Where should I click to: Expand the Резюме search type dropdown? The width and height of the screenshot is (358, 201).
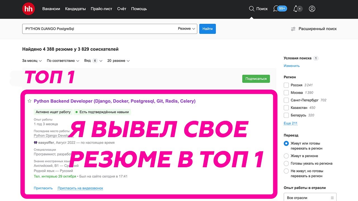(187, 29)
